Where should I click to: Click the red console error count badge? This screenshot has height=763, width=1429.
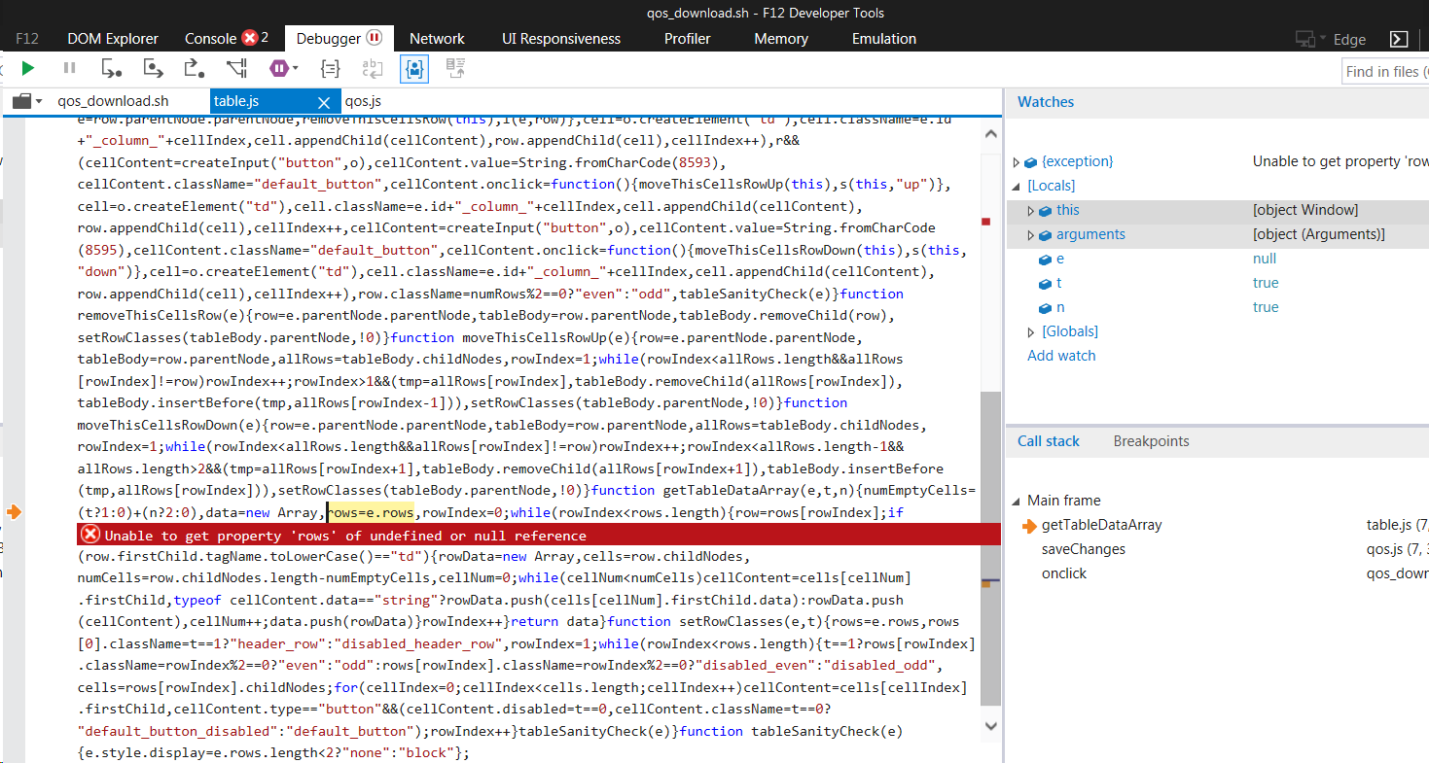pyautogui.click(x=249, y=38)
